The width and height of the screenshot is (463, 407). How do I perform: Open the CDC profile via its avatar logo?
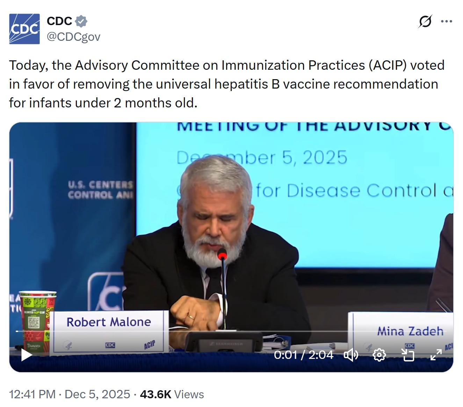tap(24, 29)
